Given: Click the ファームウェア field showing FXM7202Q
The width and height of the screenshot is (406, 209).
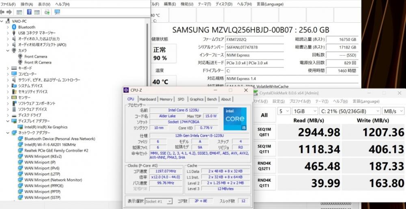Looking at the screenshot, I should point(254,40).
